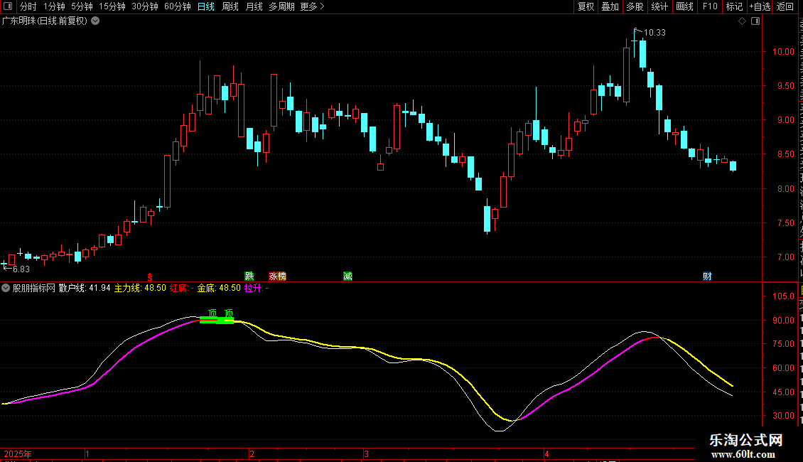Click the 90.00 indicator axis label
Image resolution: width=803 pixels, height=462 pixels.
(783, 320)
